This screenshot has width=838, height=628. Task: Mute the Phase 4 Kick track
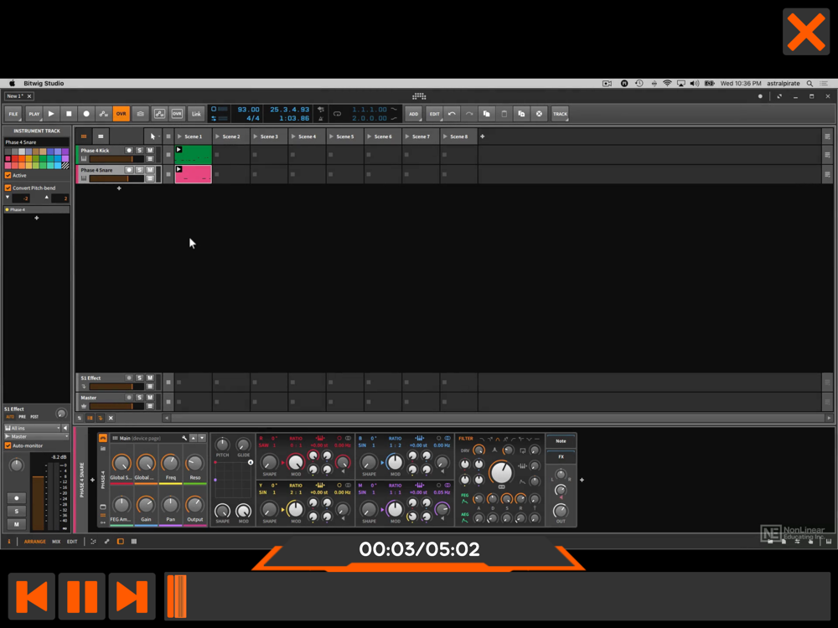point(150,151)
